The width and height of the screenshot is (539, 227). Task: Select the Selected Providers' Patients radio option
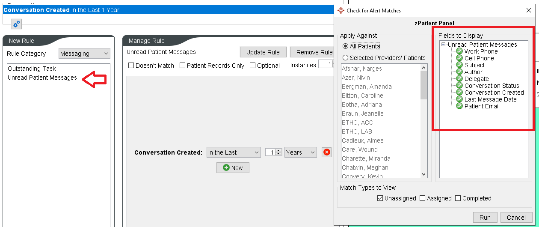point(345,58)
